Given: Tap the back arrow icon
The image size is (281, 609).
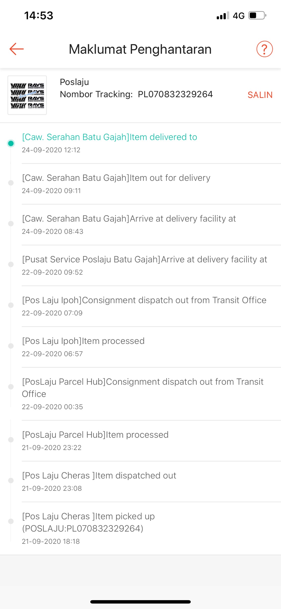Looking at the screenshot, I should pyautogui.click(x=17, y=49).
